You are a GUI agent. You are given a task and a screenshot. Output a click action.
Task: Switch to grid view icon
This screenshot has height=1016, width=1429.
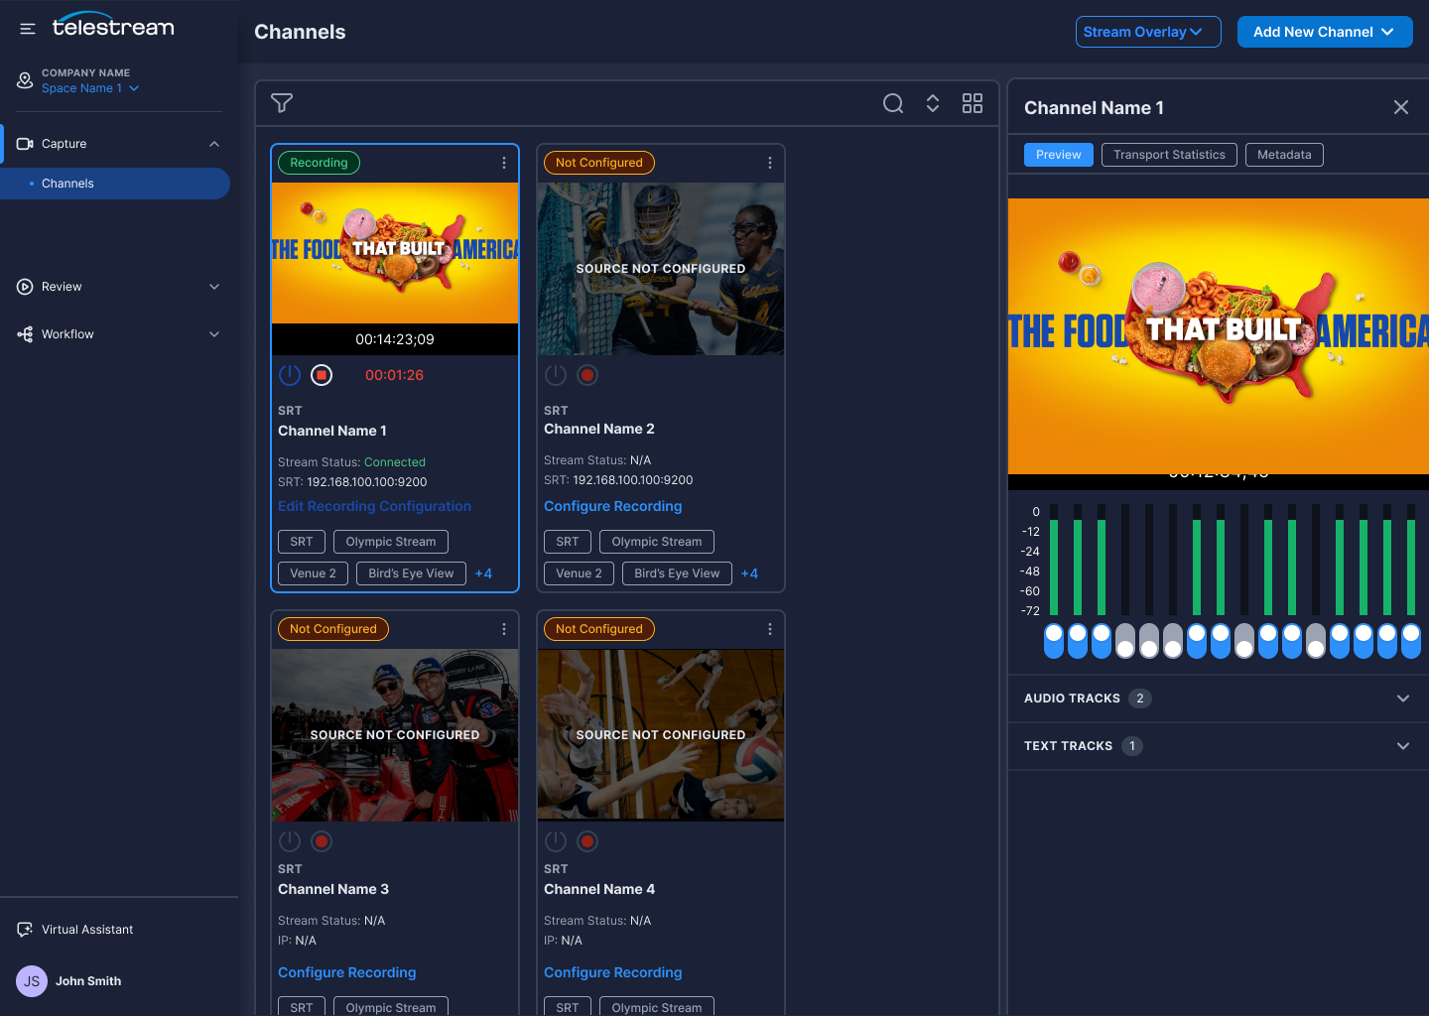pyautogui.click(x=973, y=103)
